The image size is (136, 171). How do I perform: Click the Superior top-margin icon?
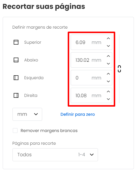click(x=16, y=42)
